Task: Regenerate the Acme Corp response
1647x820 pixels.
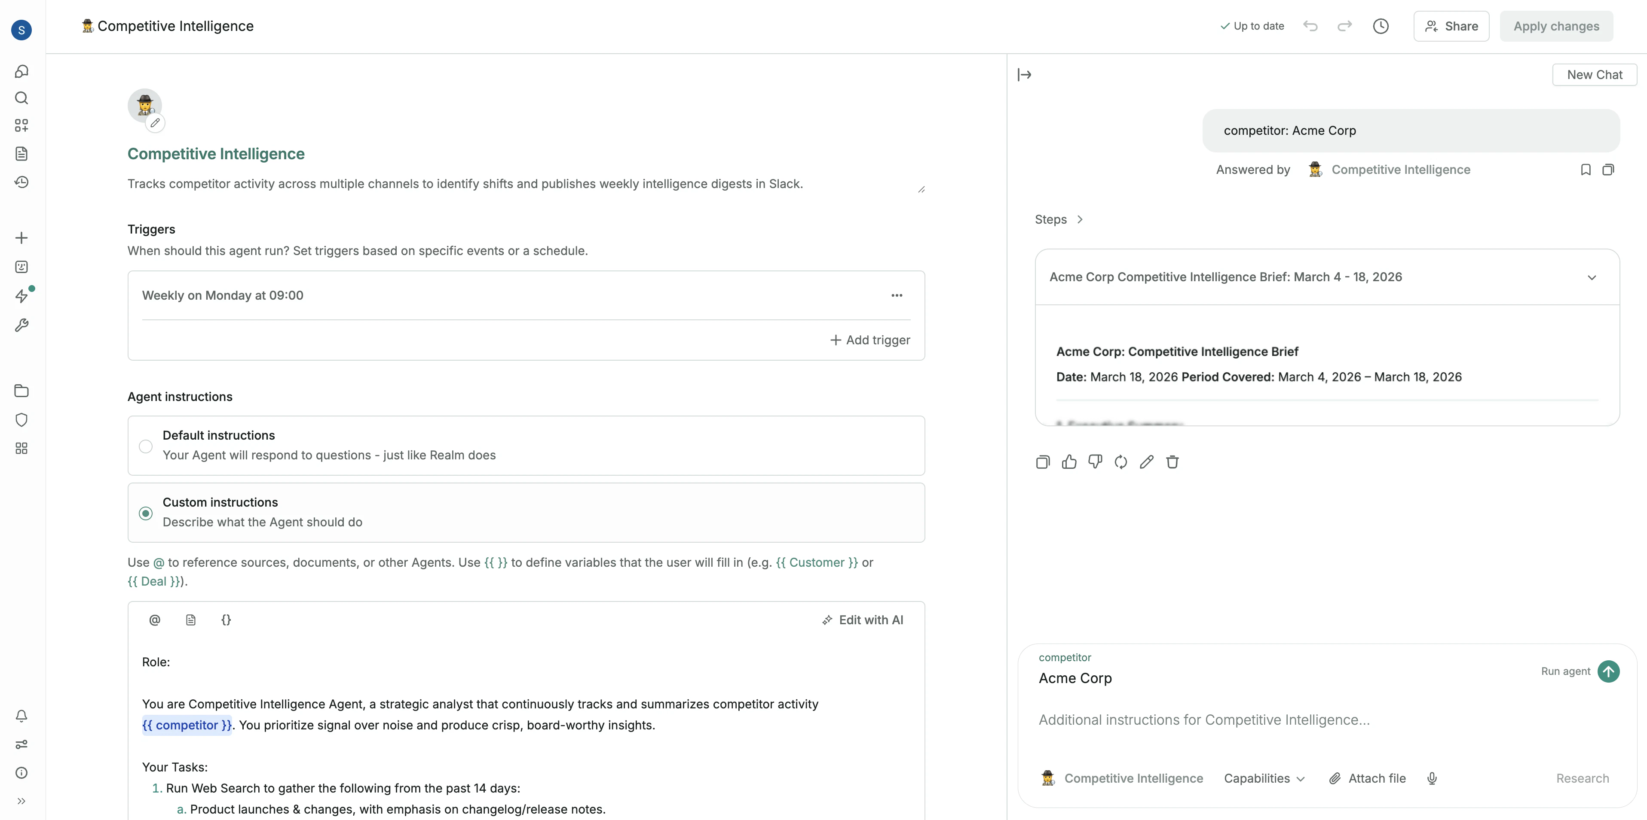Action: click(1120, 462)
